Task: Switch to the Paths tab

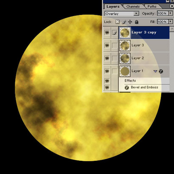Action: (152, 6)
